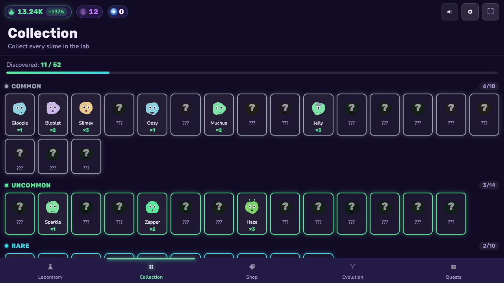Open the settings gear
Image resolution: width=504 pixels, height=283 pixels.
pyautogui.click(x=470, y=12)
